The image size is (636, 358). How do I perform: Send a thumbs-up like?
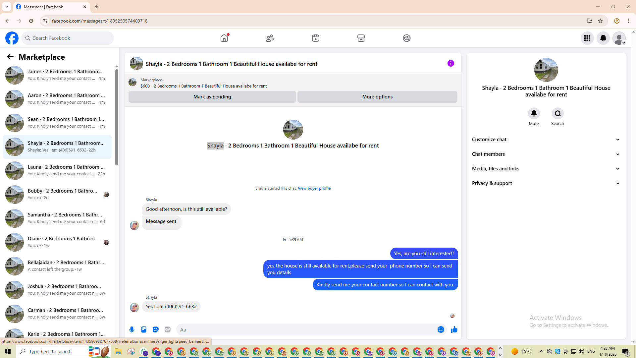coord(454,329)
